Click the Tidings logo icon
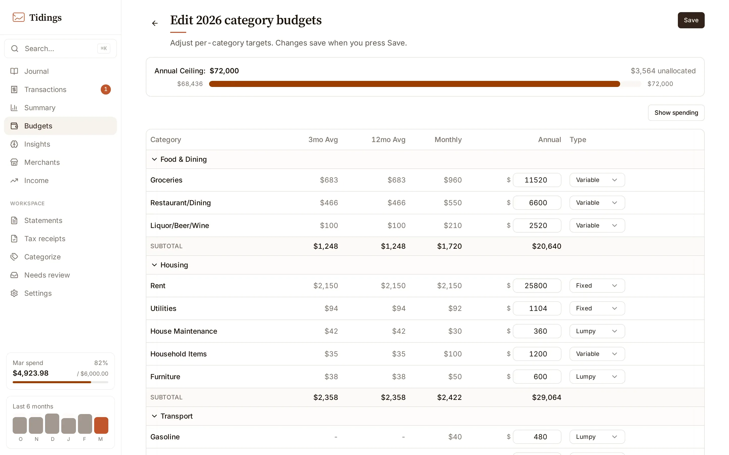Image resolution: width=729 pixels, height=455 pixels. pyautogui.click(x=18, y=17)
